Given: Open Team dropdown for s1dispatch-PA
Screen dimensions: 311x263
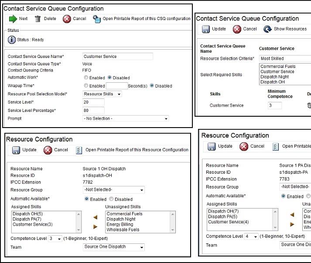Looking at the screenshot, I should point(295,245).
